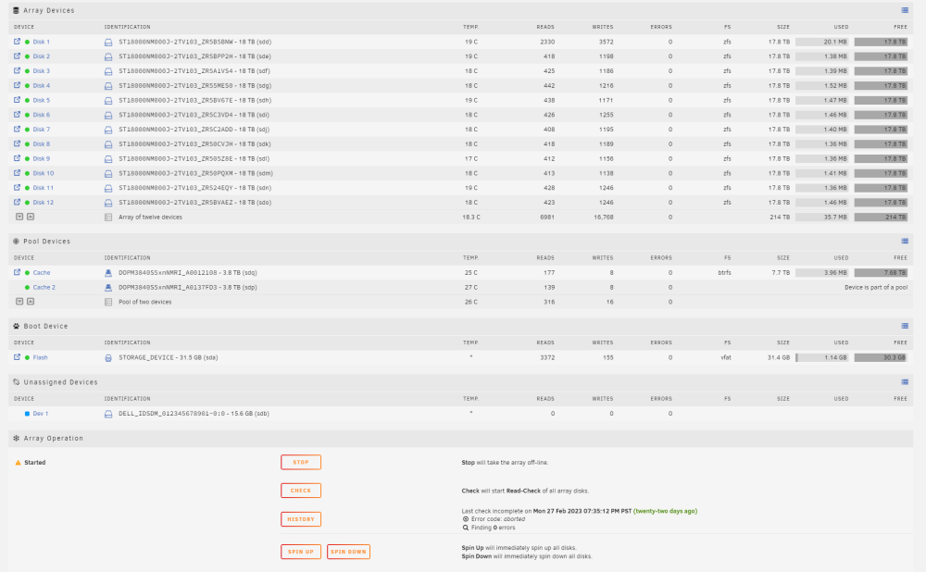Viewport: 926px width, 572px height.
Task: Toggle Array Devices view with the header list icon
Action: 905,10
